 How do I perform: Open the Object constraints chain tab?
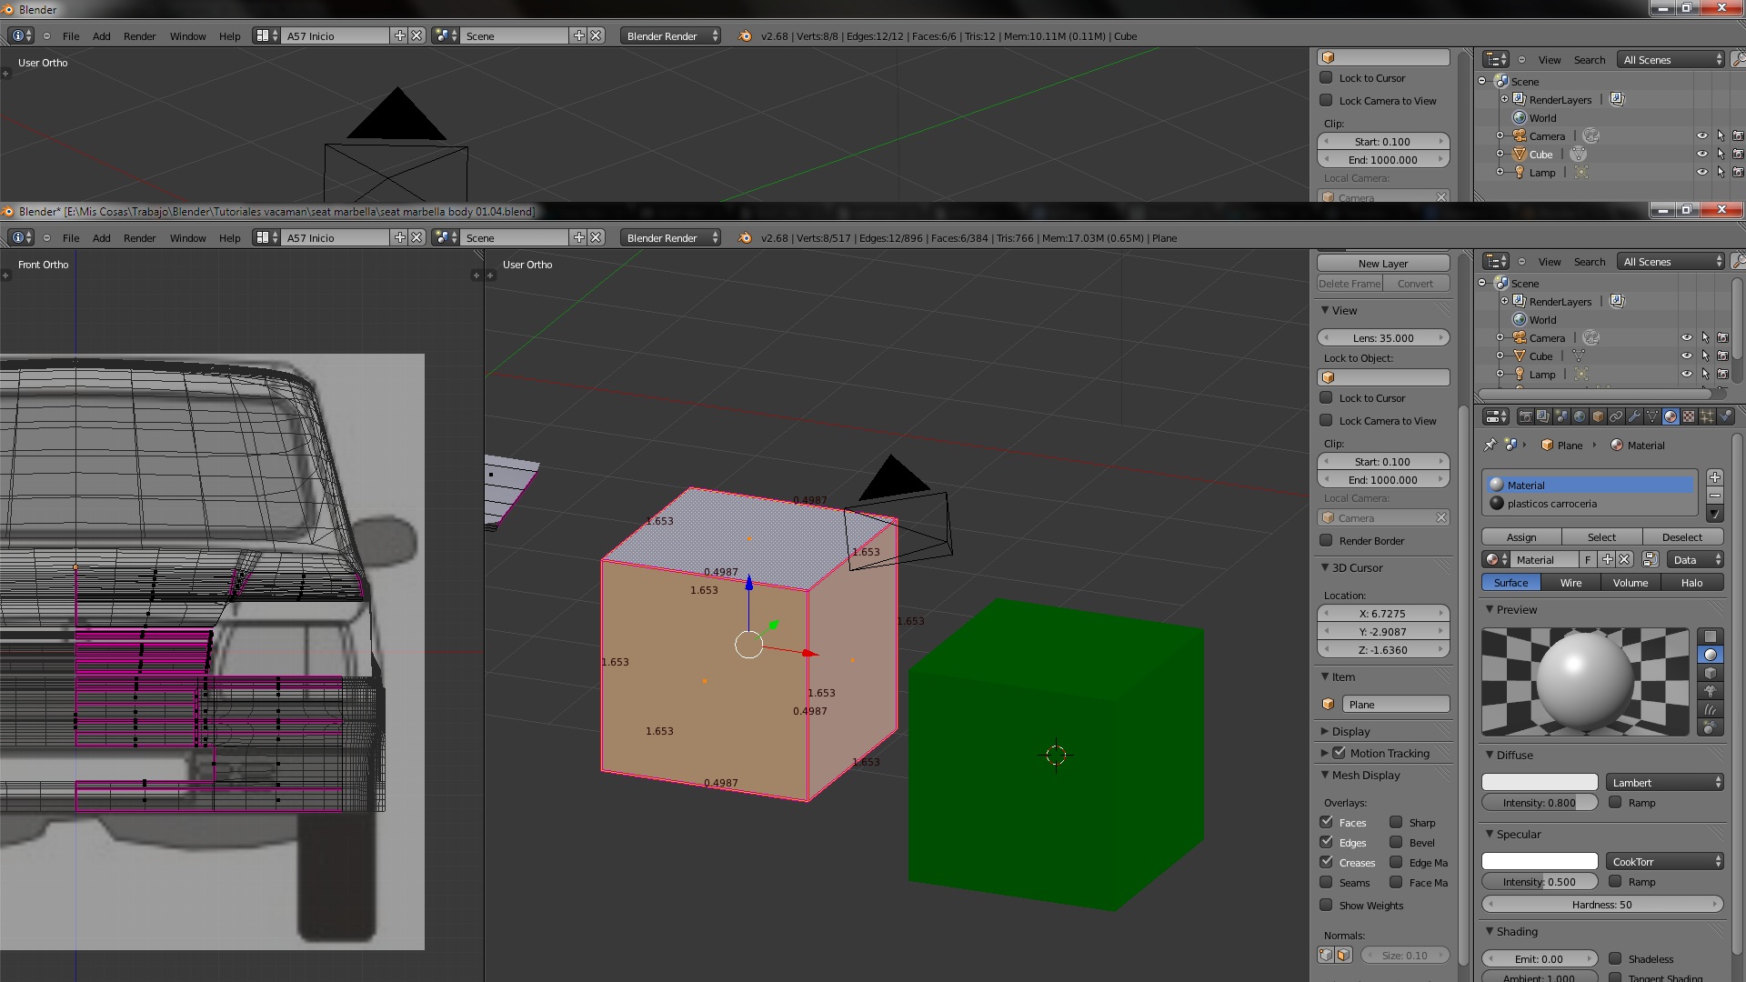pos(1616,416)
